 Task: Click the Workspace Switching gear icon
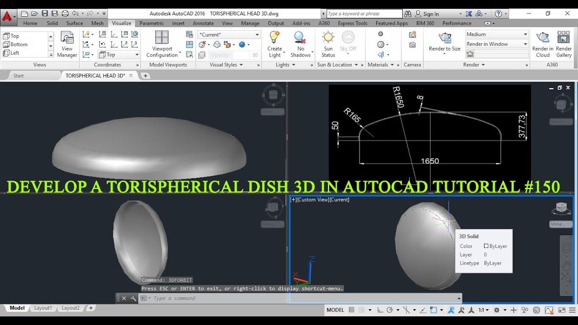[497, 310]
